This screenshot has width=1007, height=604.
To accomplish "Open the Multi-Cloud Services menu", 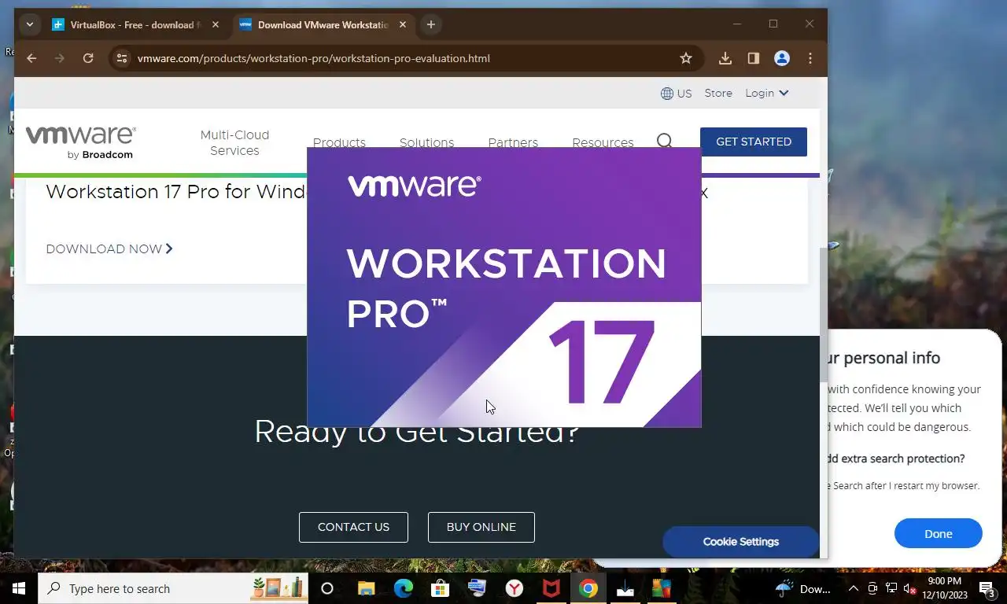I will click(x=234, y=142).
